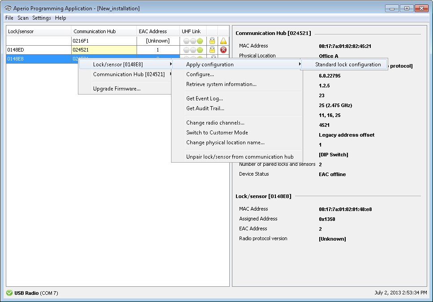
Task: Click the yellow warning triangle in 0216F1 row
Action: click(x=223, y=41)
